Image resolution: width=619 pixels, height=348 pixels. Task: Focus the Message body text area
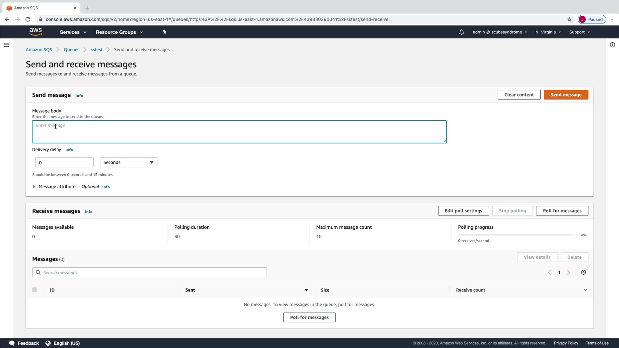click(x=239, y=132)
